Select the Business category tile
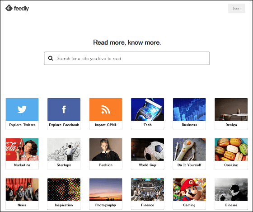This screenshot has width=253, height=212. point(189,113)
